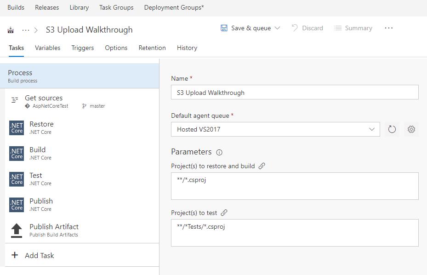
Task: Open the Releases menu
Action: (x=47, y=7)
